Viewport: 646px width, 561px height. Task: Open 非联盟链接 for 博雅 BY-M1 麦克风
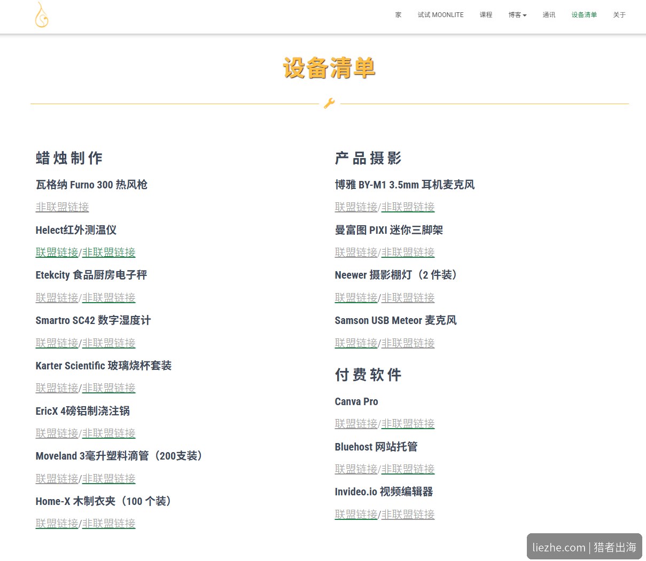pos(408,207)
